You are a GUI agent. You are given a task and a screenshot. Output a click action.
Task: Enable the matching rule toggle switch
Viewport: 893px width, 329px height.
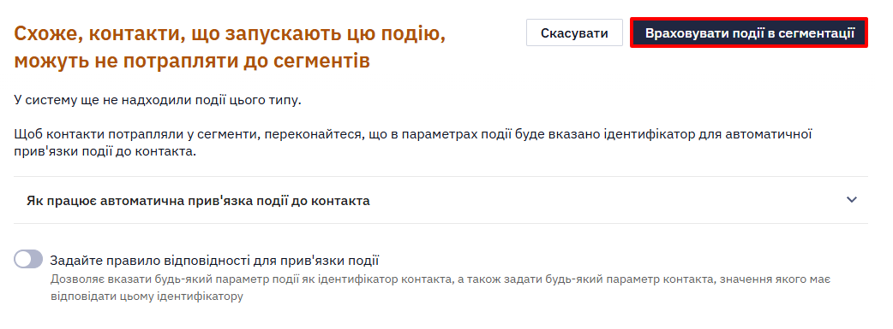point(28,259)
